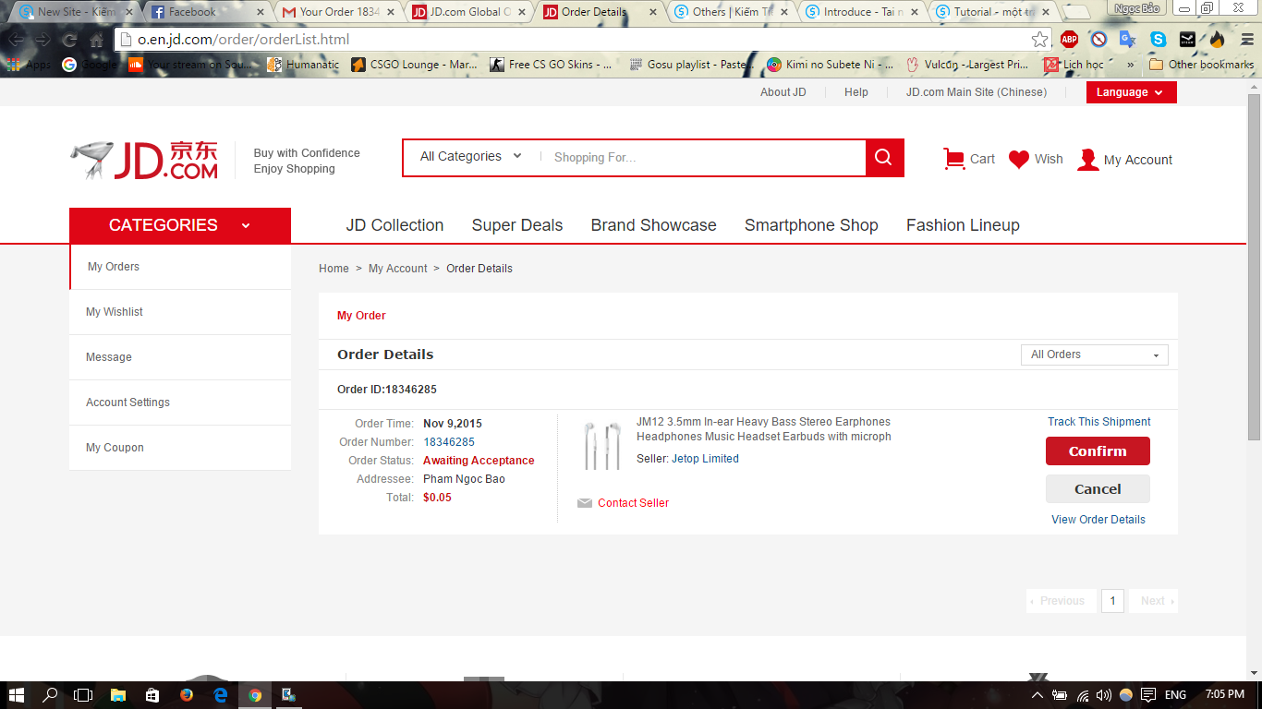This screenshot has width=1262, height=709.
Task: Click Track This Shipment link
Action: [x=1099, y=422]
